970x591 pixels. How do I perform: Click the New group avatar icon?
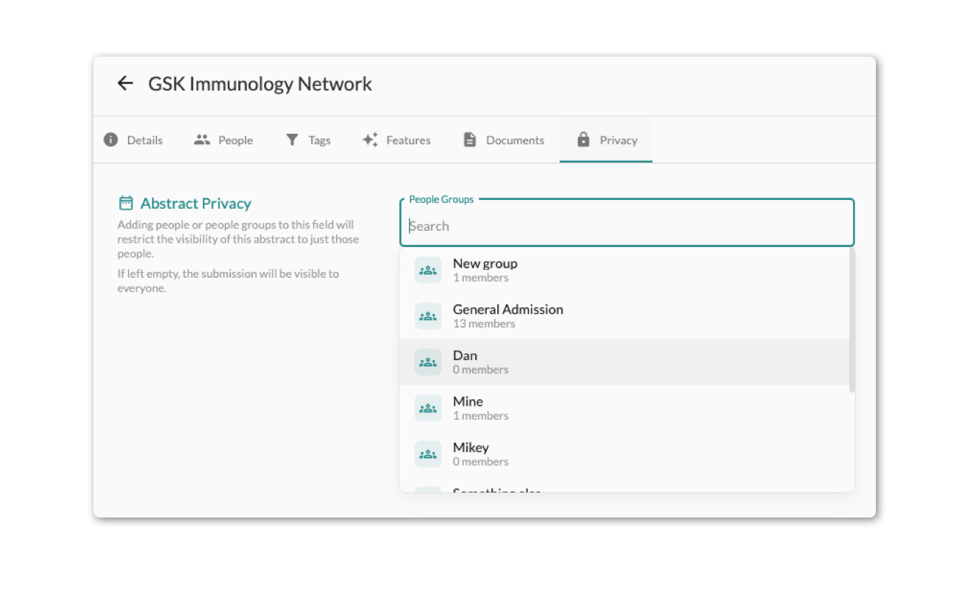[x=428, y=270]
